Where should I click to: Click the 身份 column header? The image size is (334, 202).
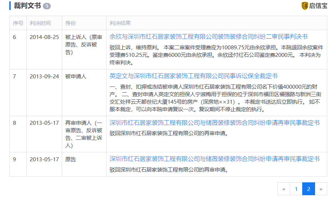pyautogui.click(x=70, y=23)
